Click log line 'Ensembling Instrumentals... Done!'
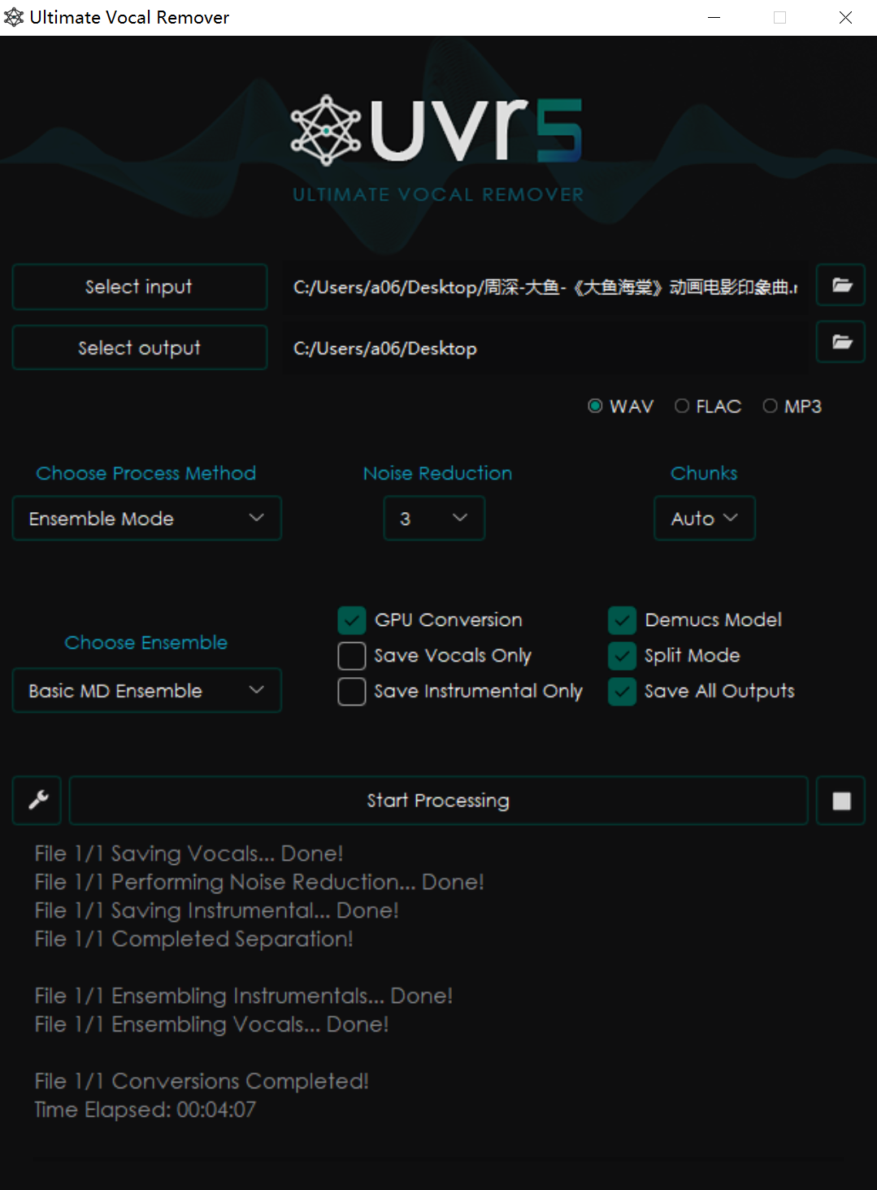The image size is (877, 1190). [244, 996]
